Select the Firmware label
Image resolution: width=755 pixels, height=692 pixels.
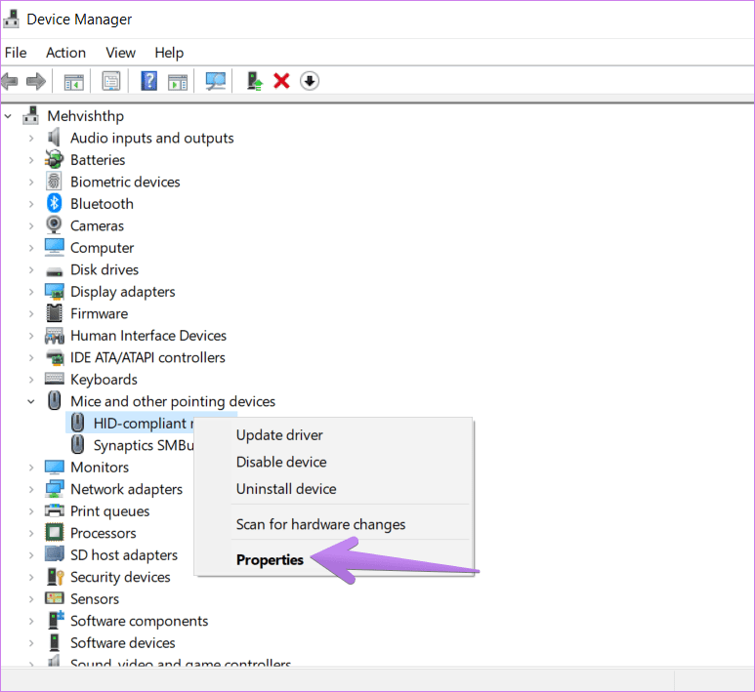click(x=100, y=313)
